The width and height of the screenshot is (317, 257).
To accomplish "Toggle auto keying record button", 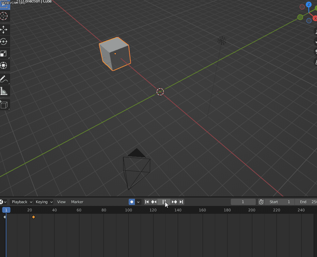I will tap(132, 202).
